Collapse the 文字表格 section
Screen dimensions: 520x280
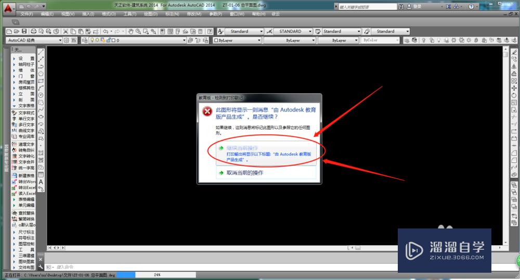pos(24,106)
